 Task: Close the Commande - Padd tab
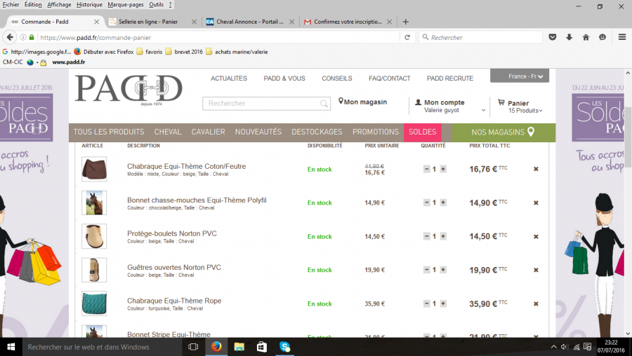[96, 22]
